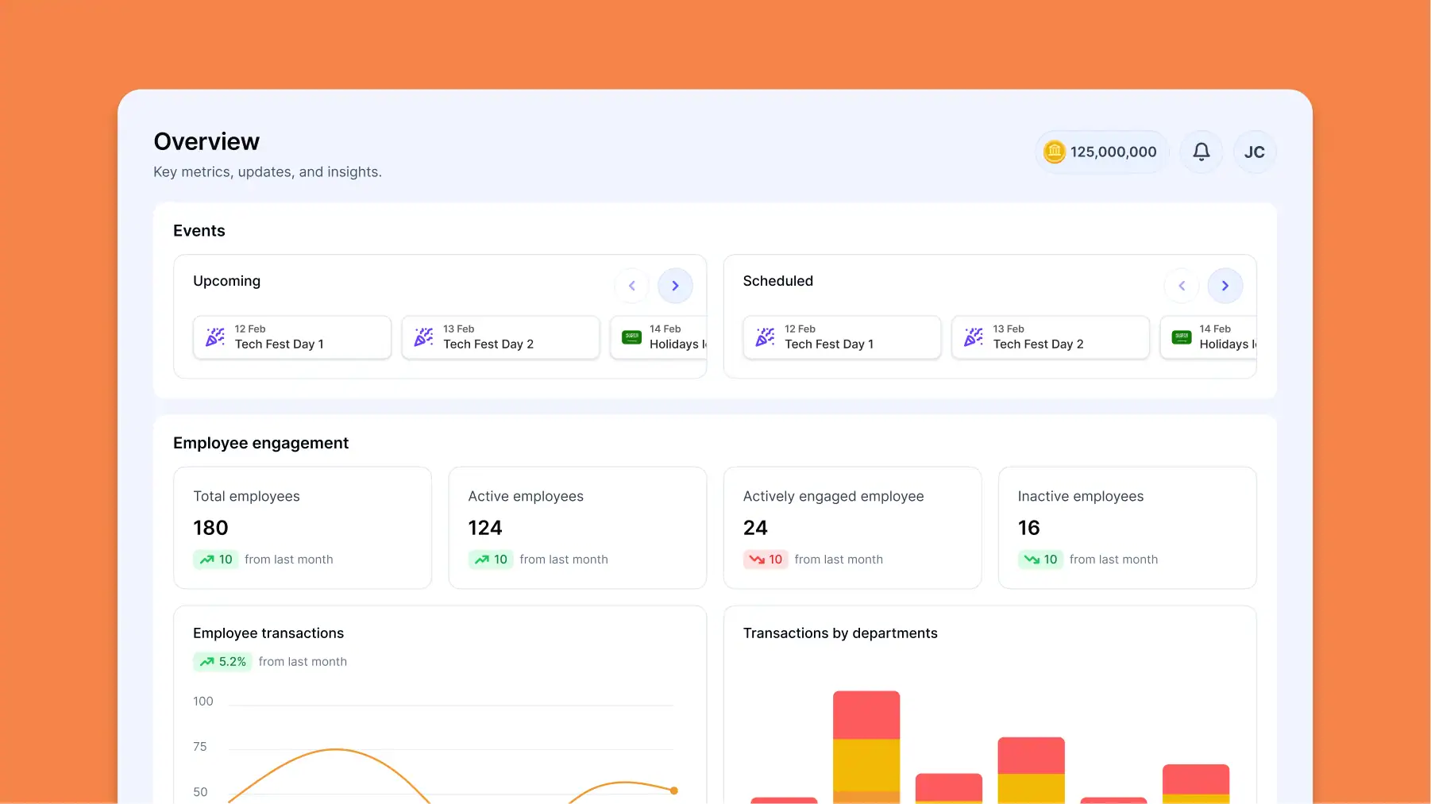Click the Scheduled events label
Screen dimensions: 1431x804
778,281
